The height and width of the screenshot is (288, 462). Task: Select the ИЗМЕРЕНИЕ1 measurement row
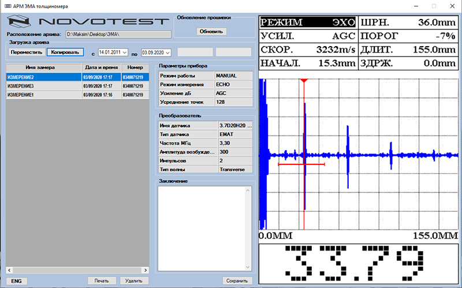pos(40,95)
